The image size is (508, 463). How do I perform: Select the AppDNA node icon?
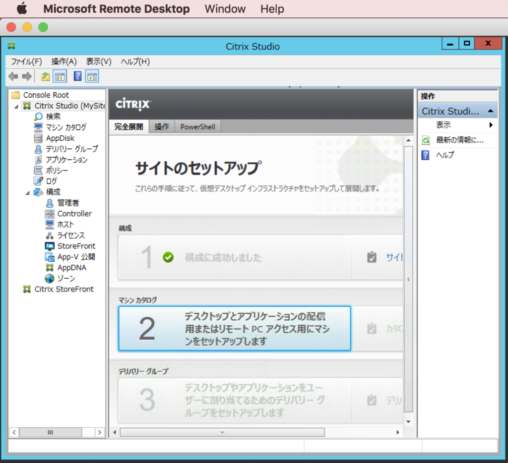coord(50,268)
